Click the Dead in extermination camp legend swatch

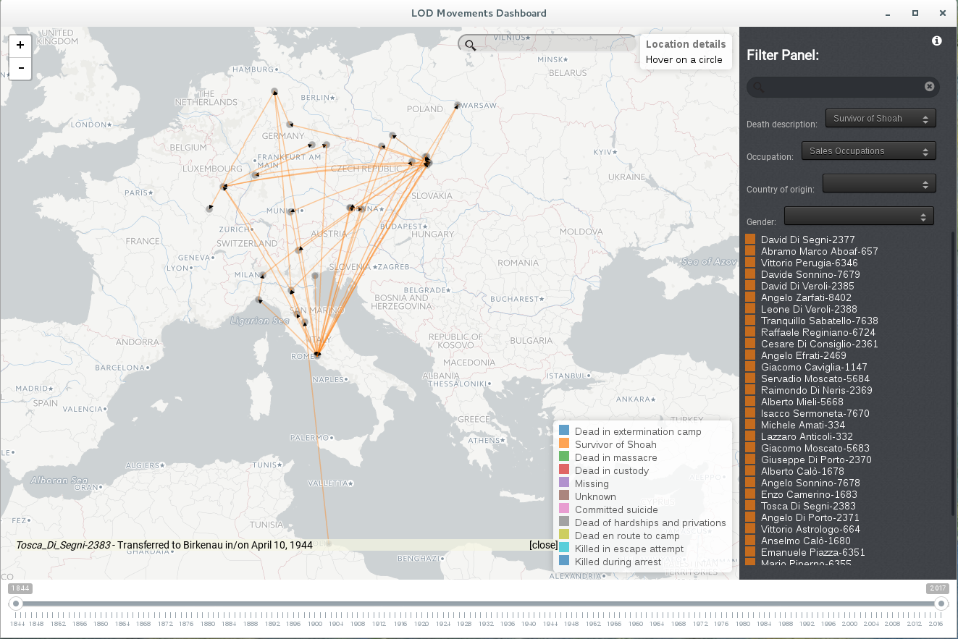(564, 431)
